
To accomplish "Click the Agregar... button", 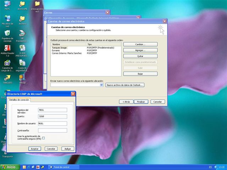I will pyautogui.click(x=140, y=50).
